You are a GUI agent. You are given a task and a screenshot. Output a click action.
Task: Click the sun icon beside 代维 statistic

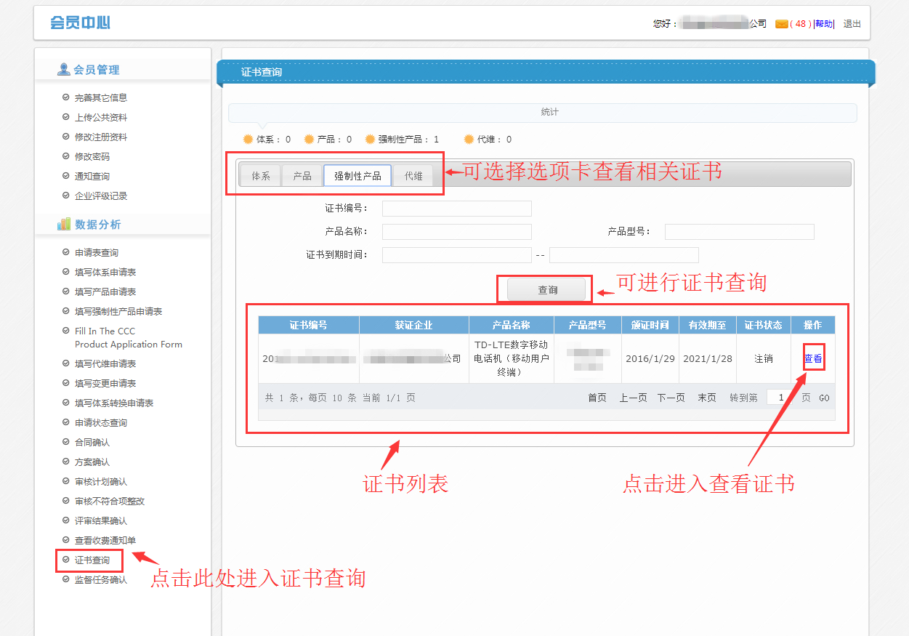click(x=469, y=140)
